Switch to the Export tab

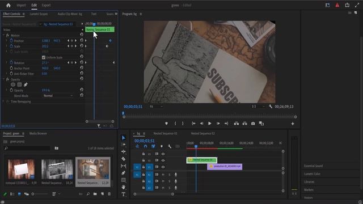pos(46,5)
